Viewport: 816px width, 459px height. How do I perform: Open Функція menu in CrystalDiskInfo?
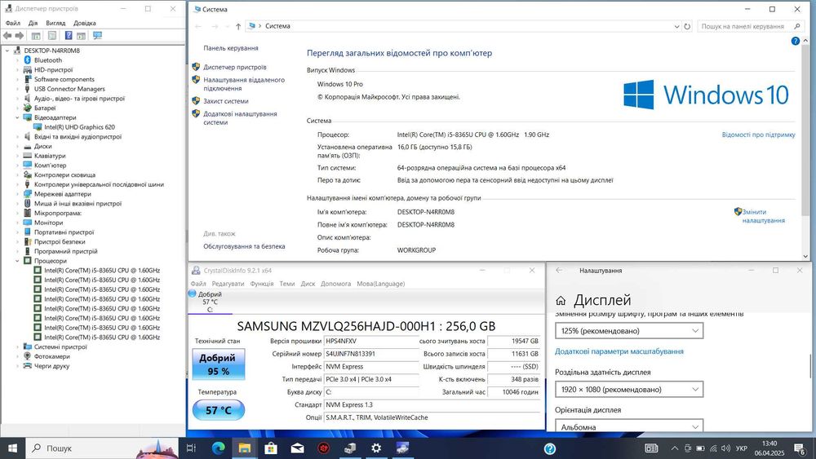point(262,284)
